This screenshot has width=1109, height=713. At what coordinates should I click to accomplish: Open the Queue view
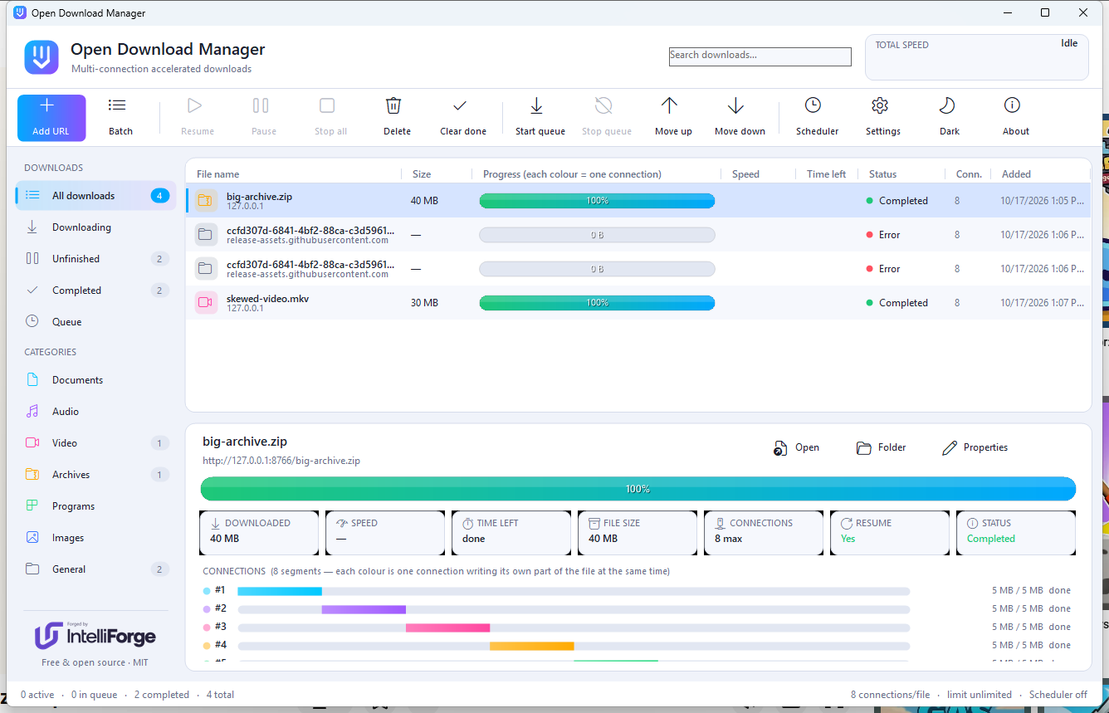pyautogui.click(x=95, y=322)
